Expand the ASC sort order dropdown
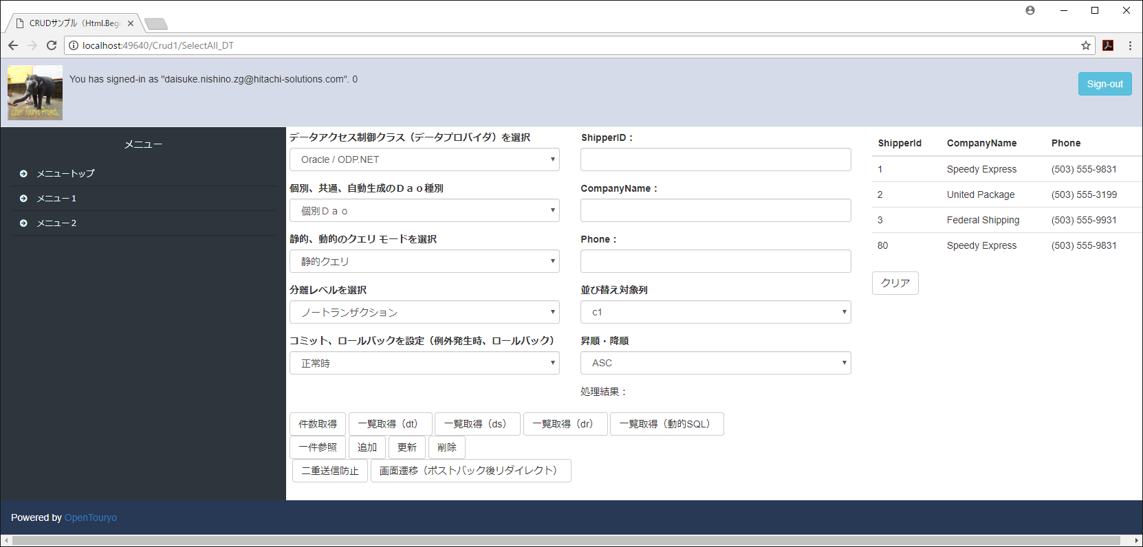Screen dimensions: 1143x547 click(x=715, y=363)
